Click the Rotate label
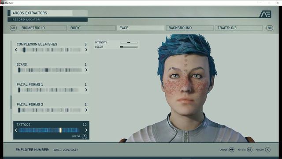The height and width of the screenshot is (159, 282). [241, 150]
